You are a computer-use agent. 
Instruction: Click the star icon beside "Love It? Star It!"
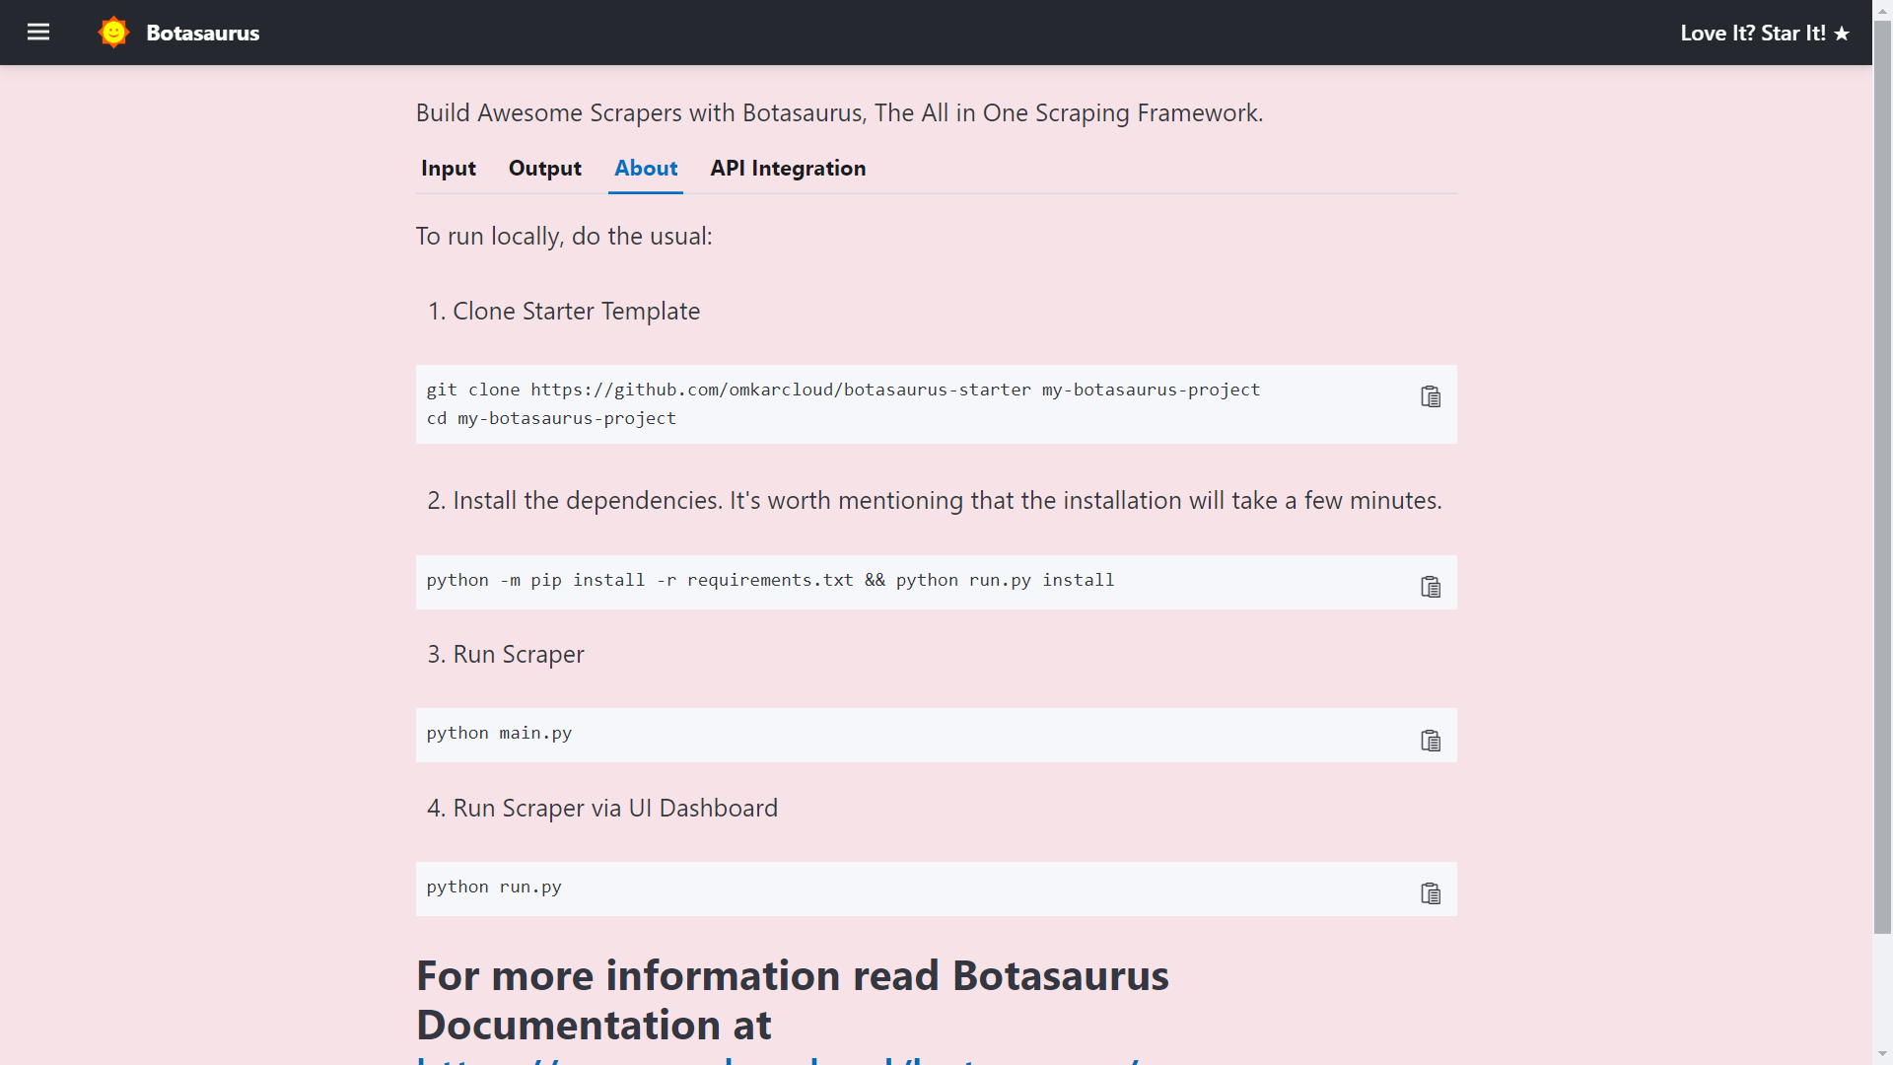click(x=1843, y=33)
